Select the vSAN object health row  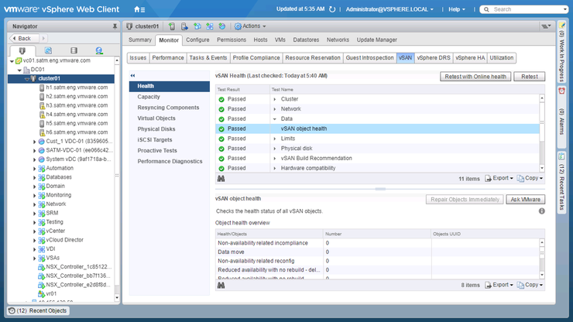(x=378, y=128)
